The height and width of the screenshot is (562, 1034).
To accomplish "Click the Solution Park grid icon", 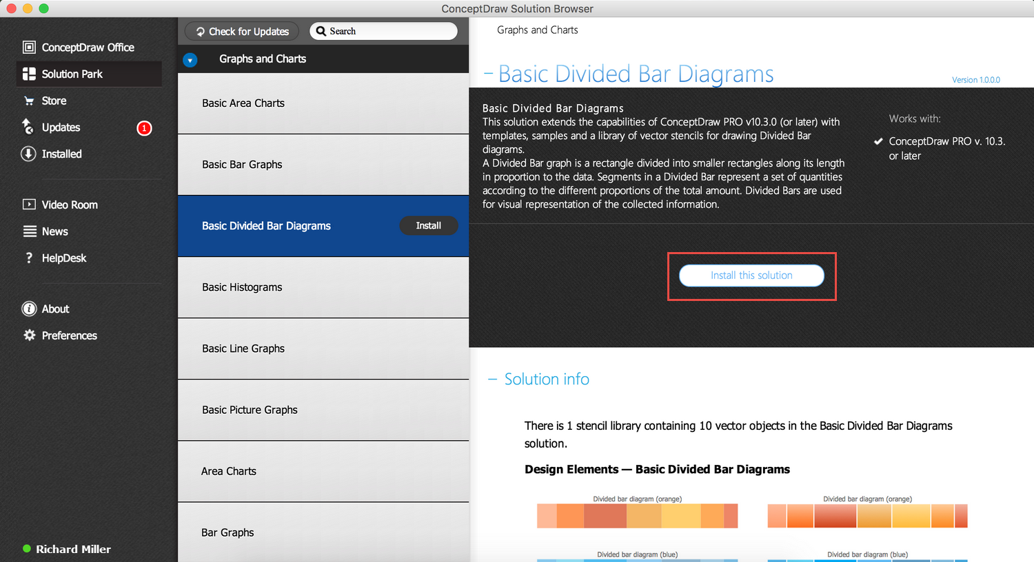I will pyautogui.click(x=29, y=74).
